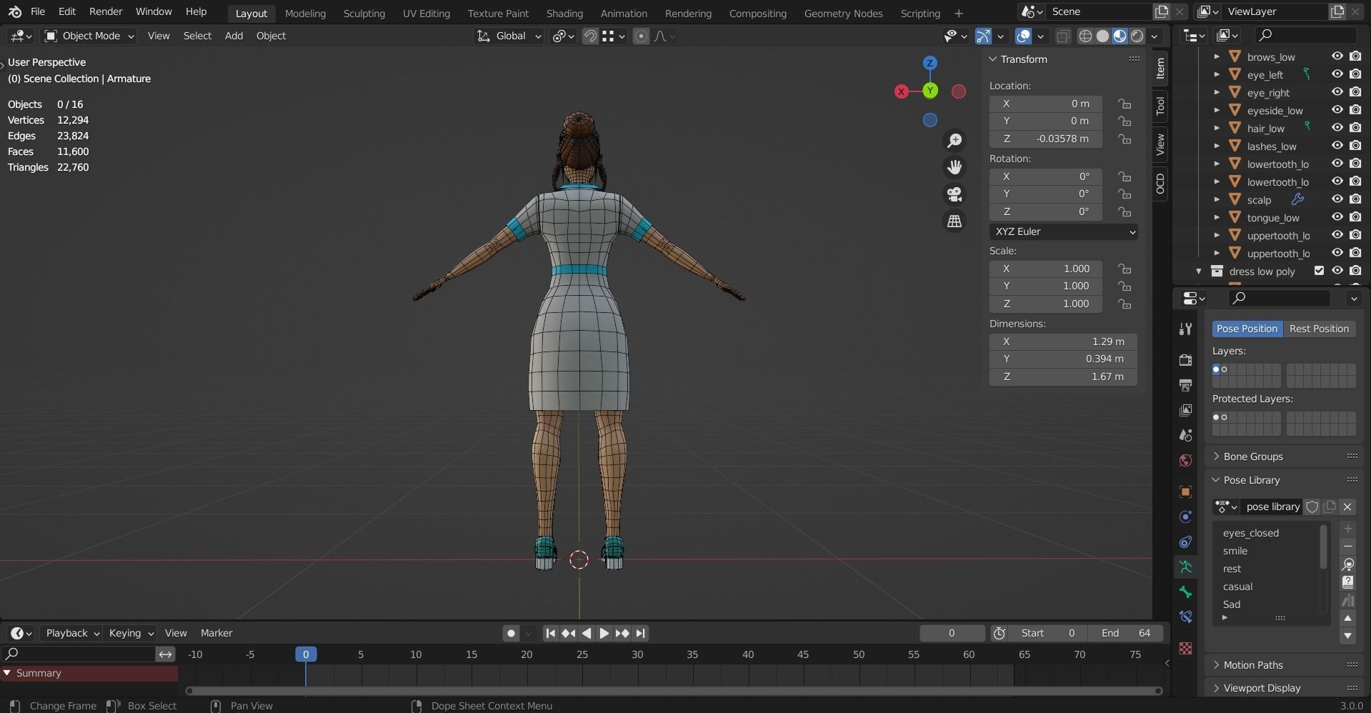The height and width of the screenshot is (713, 1371).
Task: Switch to Geometry Nodes workspace tab
Action: (x=843, y=13)
